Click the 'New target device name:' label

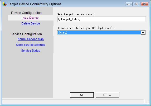pyautogui.click(x=75, y=14)
